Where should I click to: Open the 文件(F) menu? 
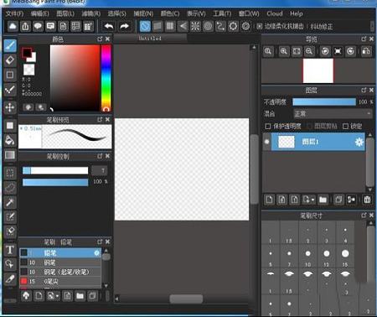click(x=14, y=13)
